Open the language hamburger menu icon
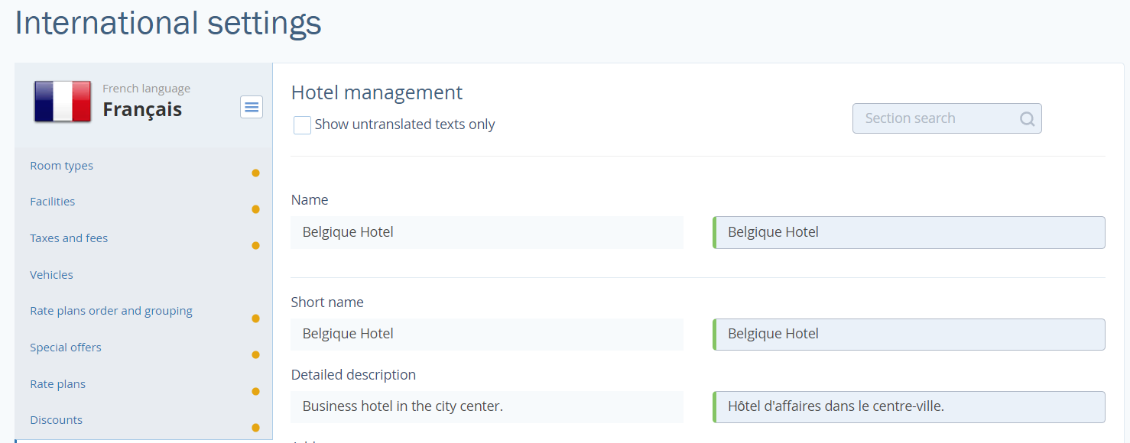The width and height of the screenshot is (1130, 443). [252, 107]
